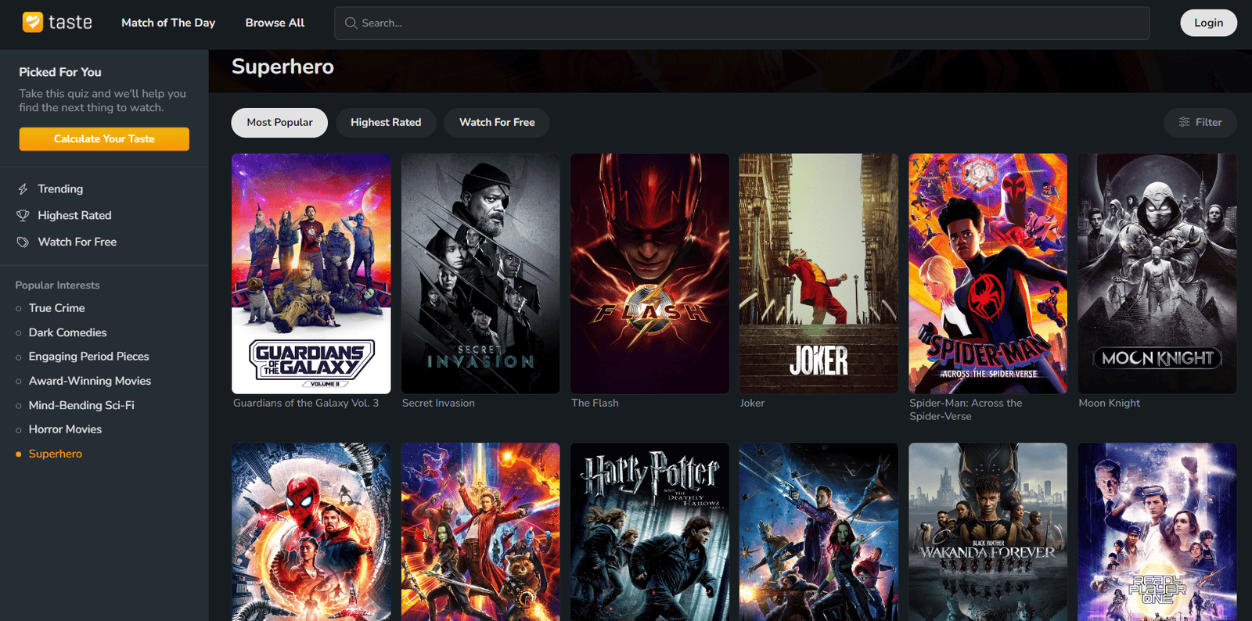
Task: Select the Superhero interest
Action: [x=55, y=454]
